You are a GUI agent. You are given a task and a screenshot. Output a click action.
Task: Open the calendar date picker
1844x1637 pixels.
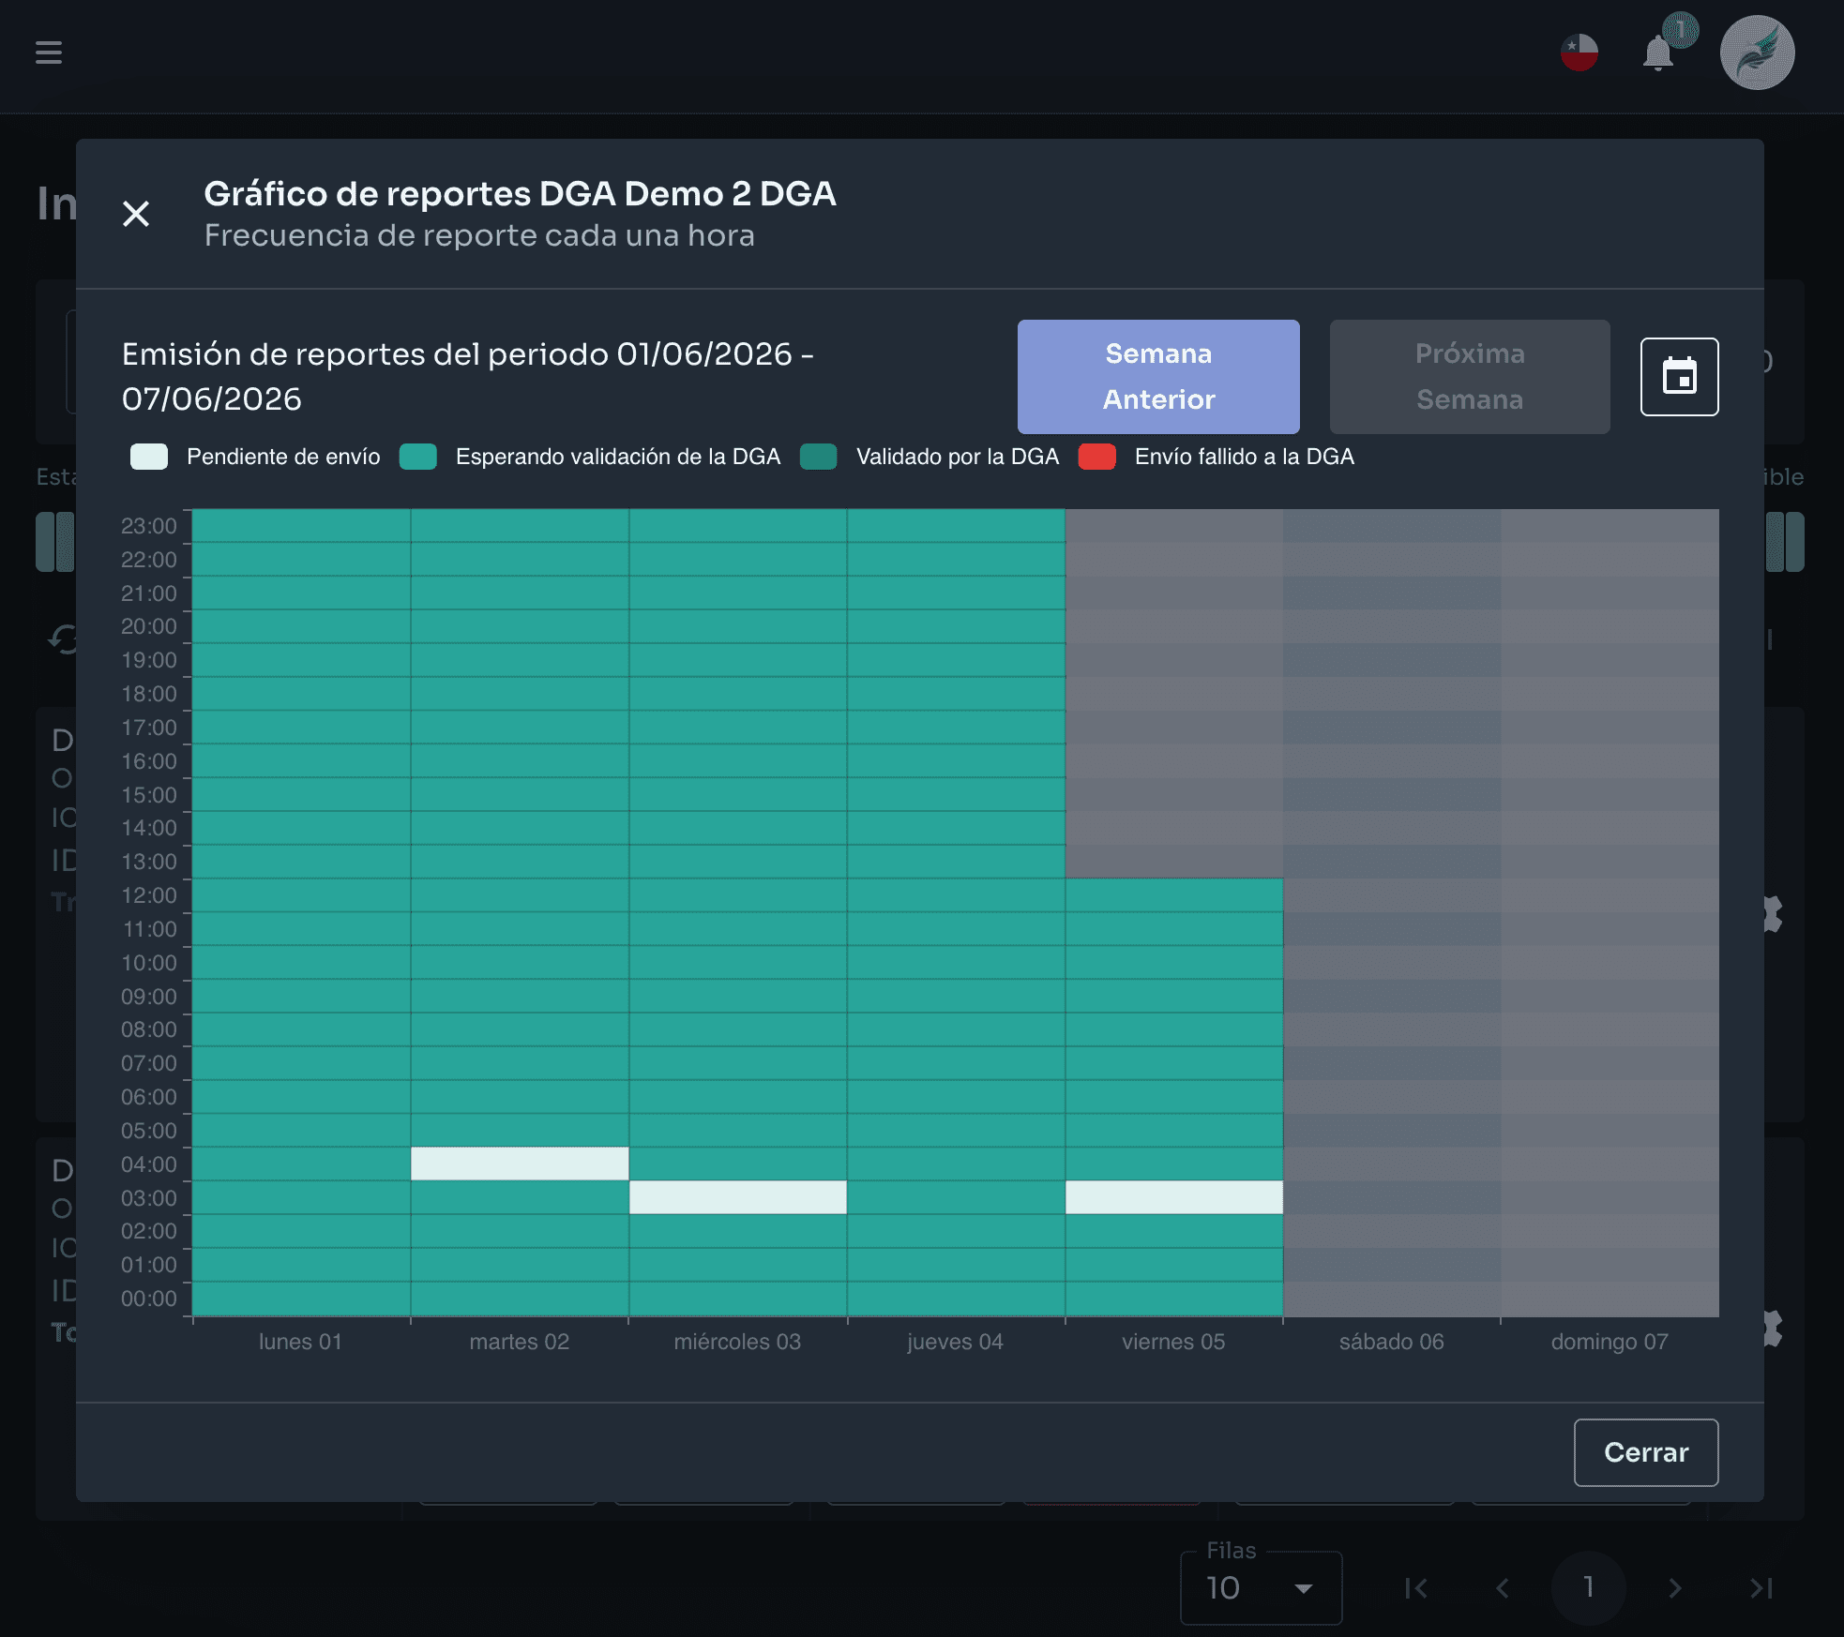click(x=1679, y=377)
